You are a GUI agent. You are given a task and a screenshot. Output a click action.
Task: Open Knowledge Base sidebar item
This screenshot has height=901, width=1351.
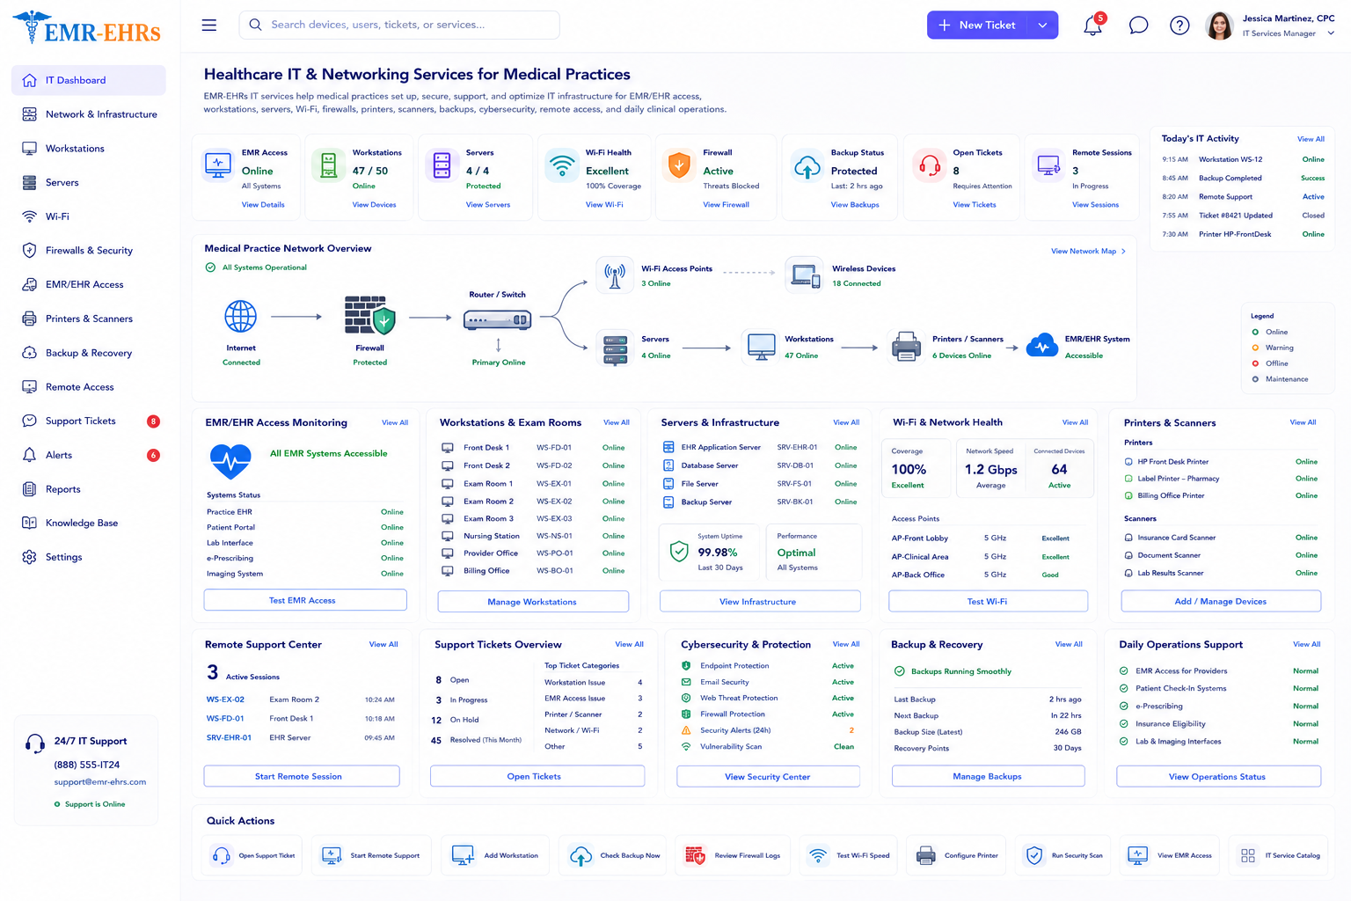tap(89, 524)
